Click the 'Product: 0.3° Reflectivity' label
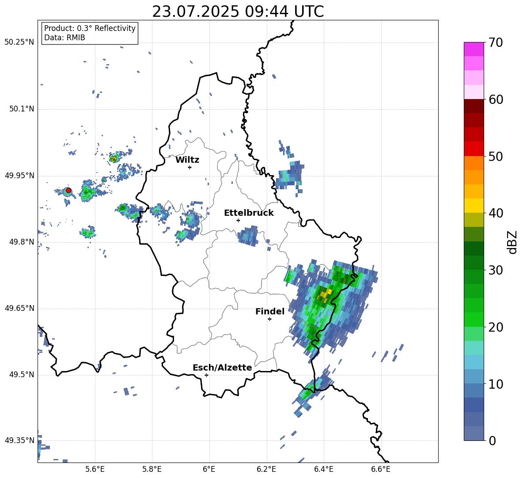Viewport: 523px width, 478px height. [90, 28]
